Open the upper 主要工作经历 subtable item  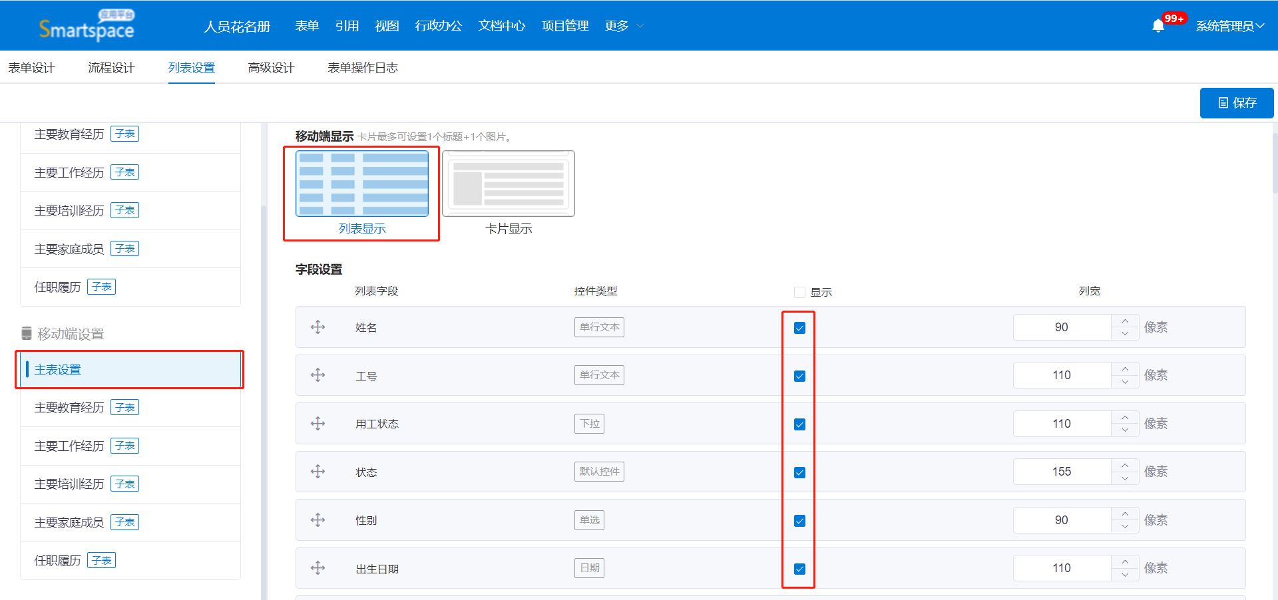click(x=130, y=172)
